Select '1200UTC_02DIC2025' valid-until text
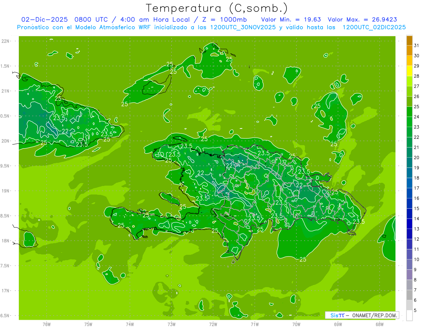The image size is (426, 329). pyautogui.click(x=375, y=27)
